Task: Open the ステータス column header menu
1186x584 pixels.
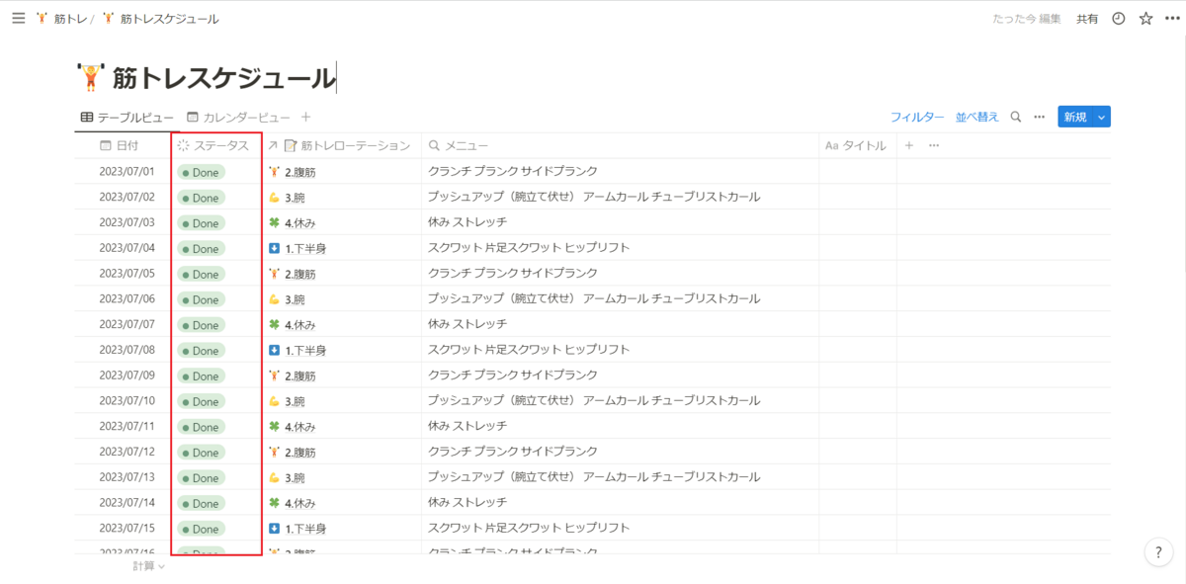Action: point(215,146)
